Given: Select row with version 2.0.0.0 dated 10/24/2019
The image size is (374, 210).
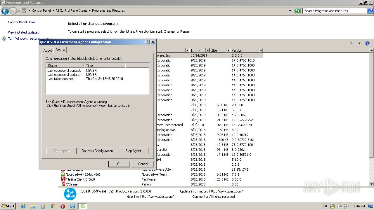Looking at the screenshot, I should [x=209, y=55].
